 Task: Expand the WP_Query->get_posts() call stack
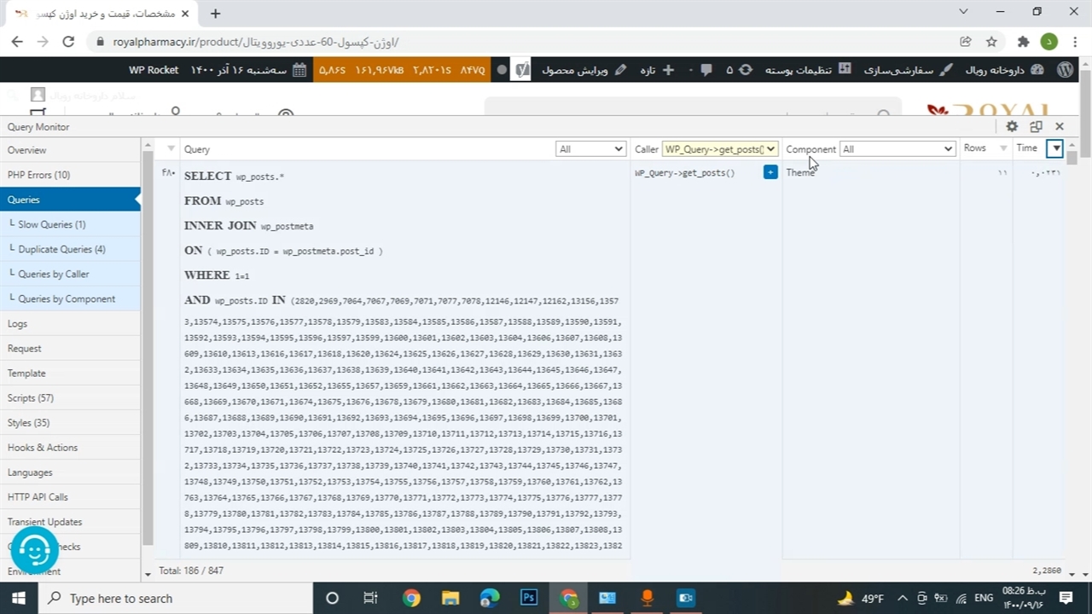[x=770, y=172]
